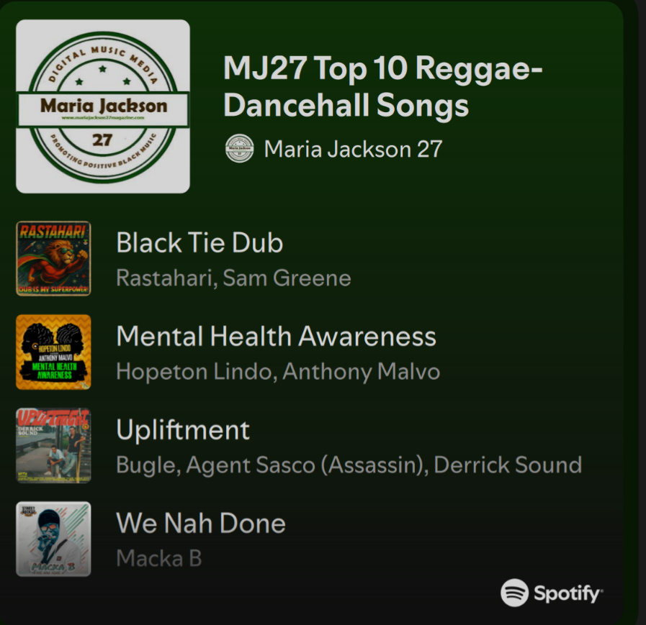Image resolution: width=646 pixels, height=625 pixels.
Task: Open the Maria Jackson 27 playlist cover
Action: coord(103,106)
